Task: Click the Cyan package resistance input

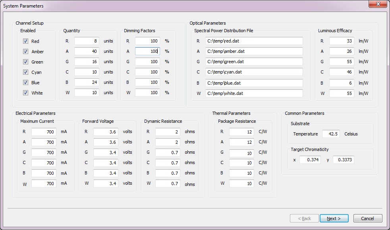Action: click(x=241, y=162)
